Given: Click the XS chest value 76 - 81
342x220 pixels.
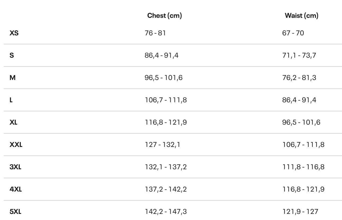Looking at the screenshot, I should [x=157, y=34].
